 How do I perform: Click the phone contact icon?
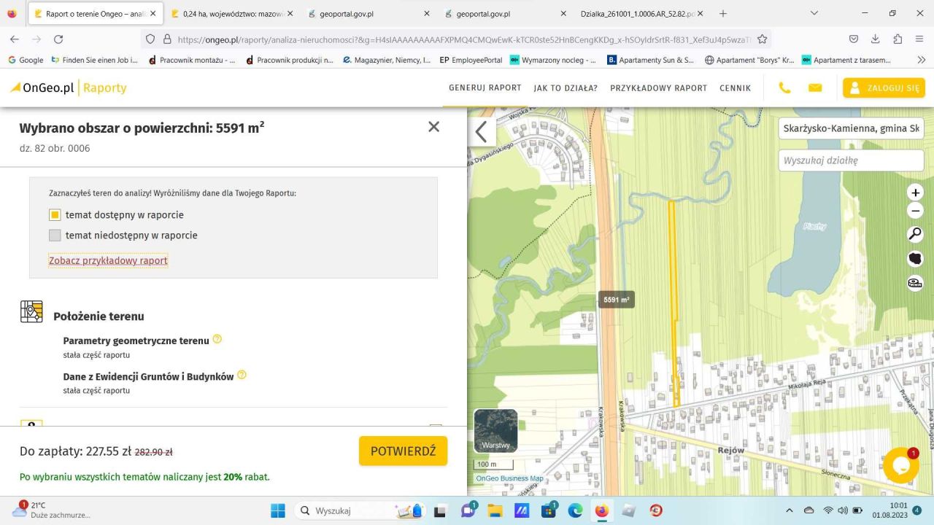(784, 87)
